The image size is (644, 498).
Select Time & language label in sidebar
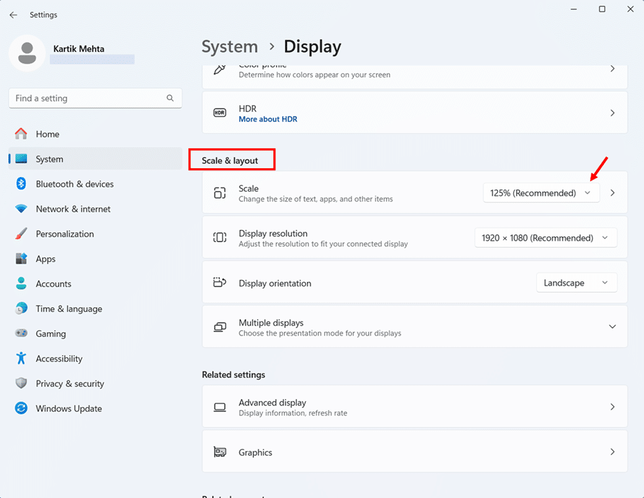(x=69, y=309)
